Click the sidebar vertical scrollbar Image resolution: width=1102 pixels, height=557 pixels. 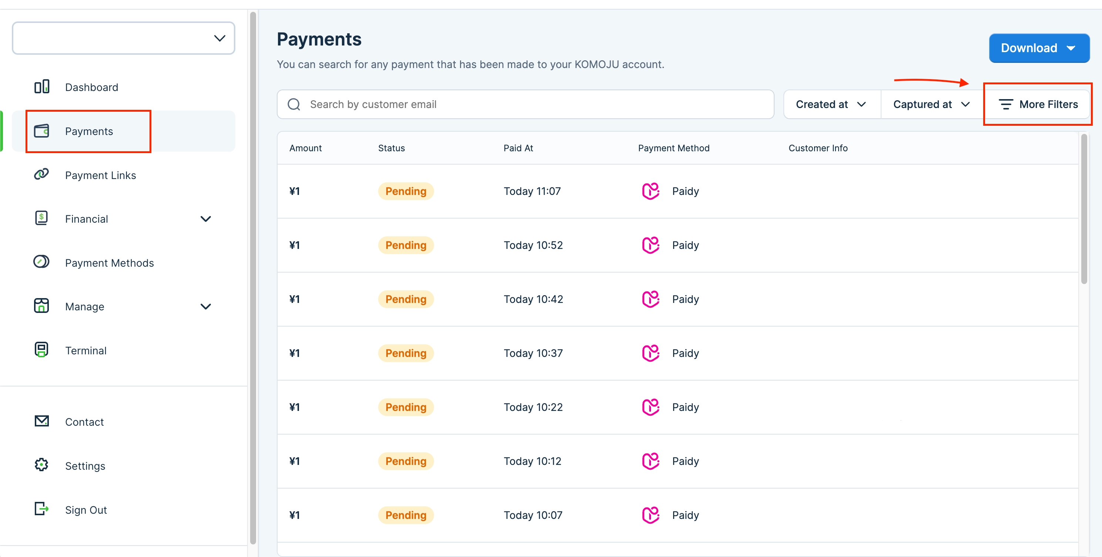pos(253,278)
